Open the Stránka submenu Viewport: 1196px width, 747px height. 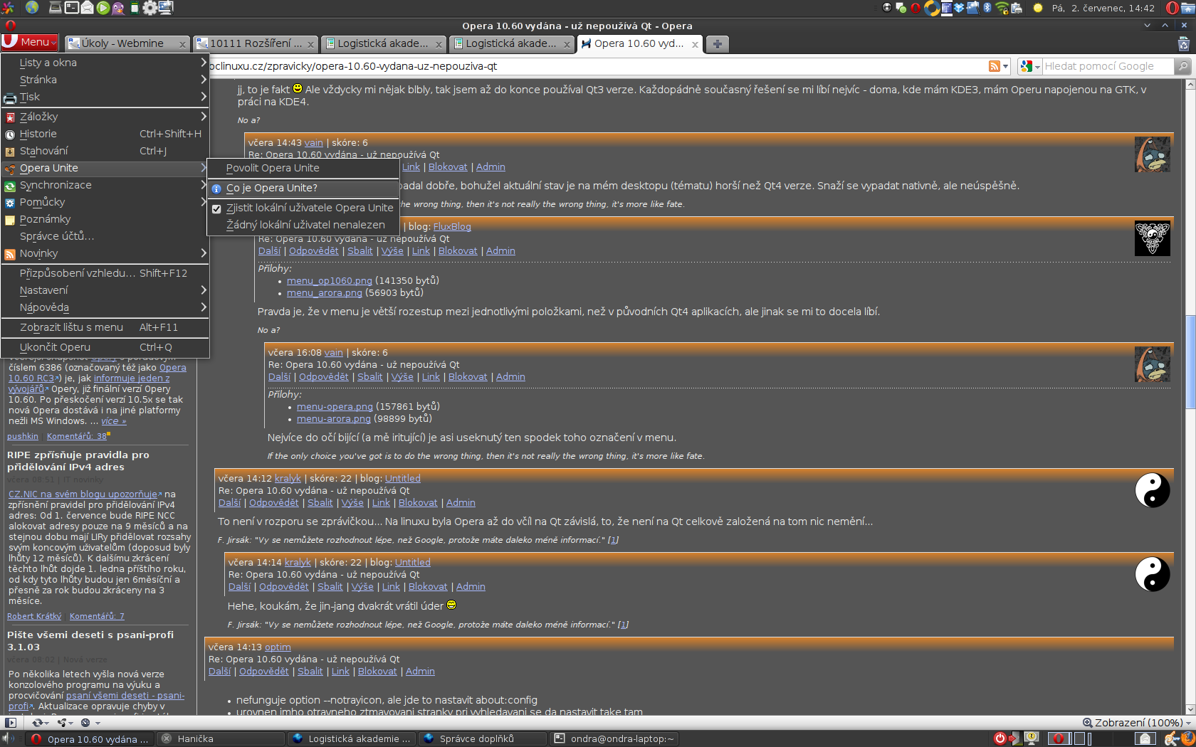105,80
